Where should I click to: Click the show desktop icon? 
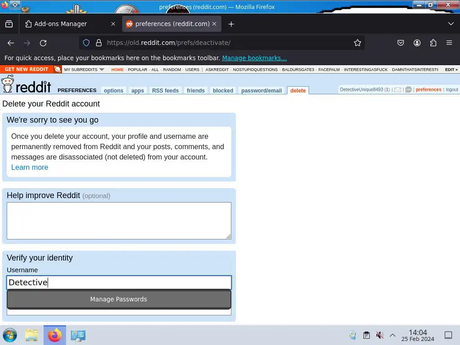(448, 335)
